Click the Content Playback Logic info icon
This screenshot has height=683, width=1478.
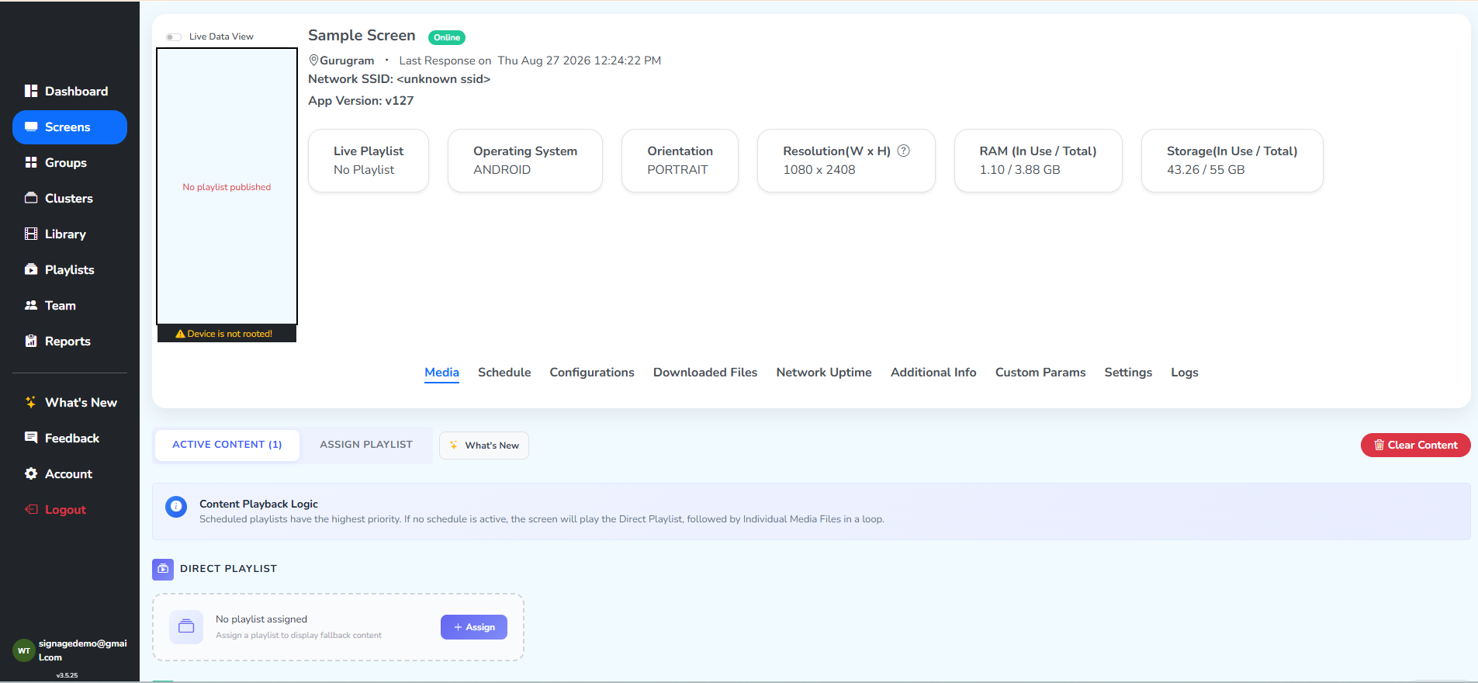tap(176, 507)
